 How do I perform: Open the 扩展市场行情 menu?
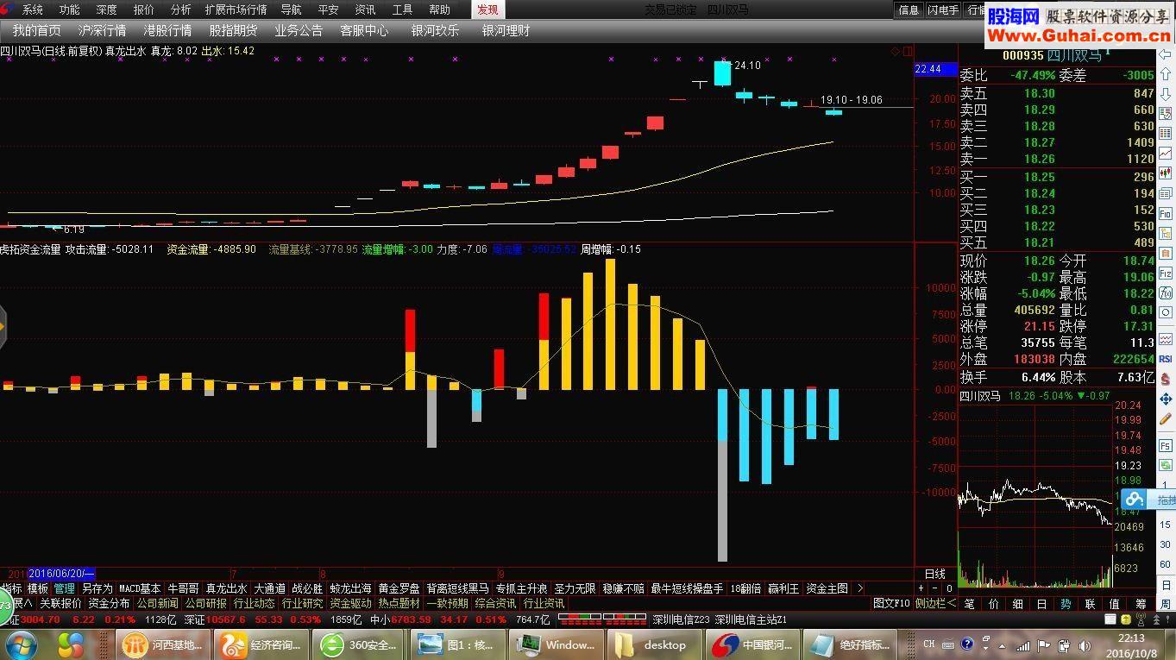[x=236, y=9]
